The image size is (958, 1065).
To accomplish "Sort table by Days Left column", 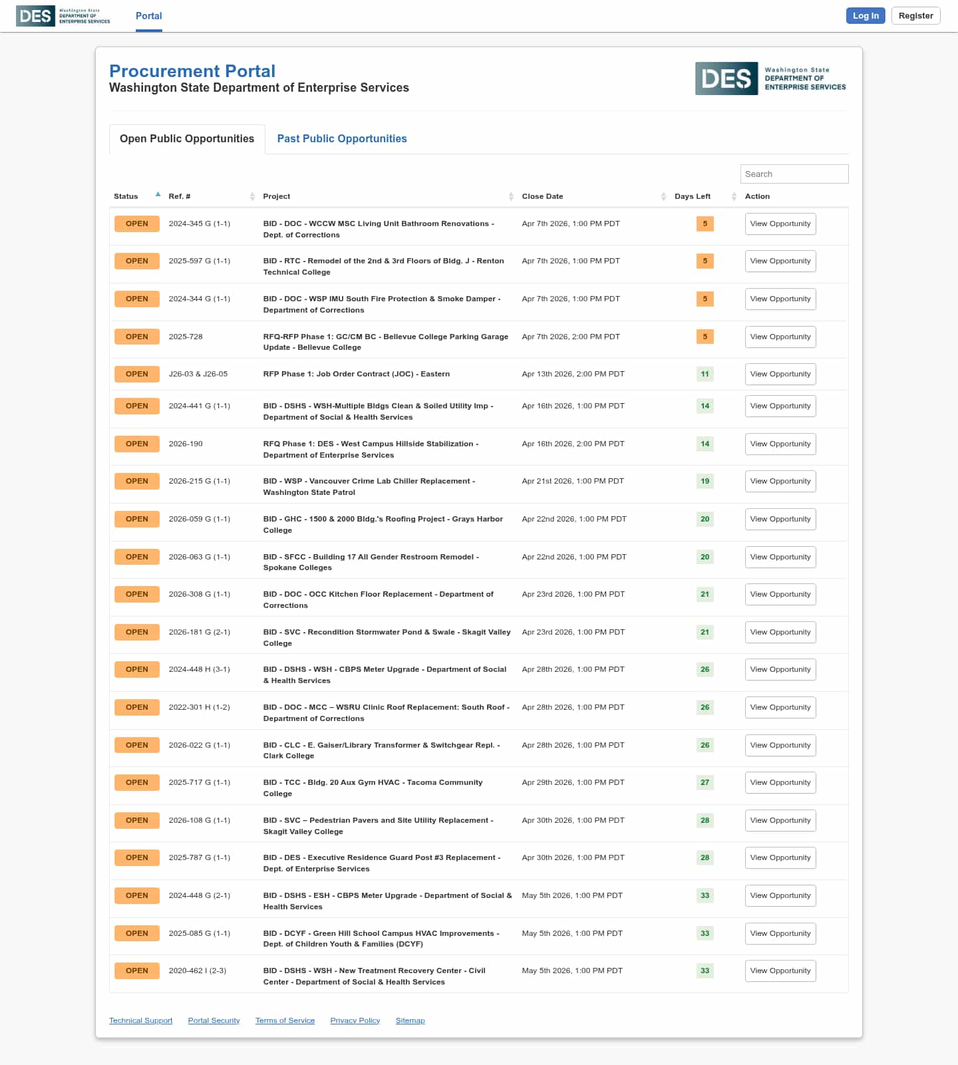I will [x=734, y=196].
